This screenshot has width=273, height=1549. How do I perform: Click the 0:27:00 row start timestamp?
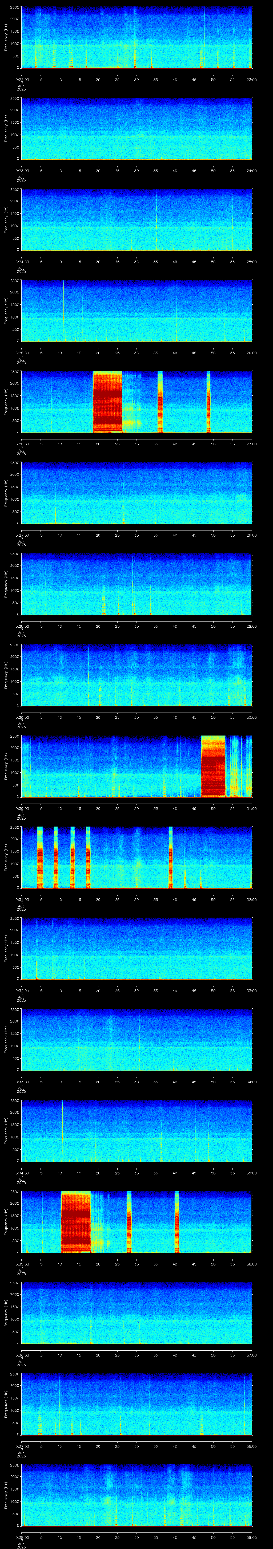click(x=22, y=535)
